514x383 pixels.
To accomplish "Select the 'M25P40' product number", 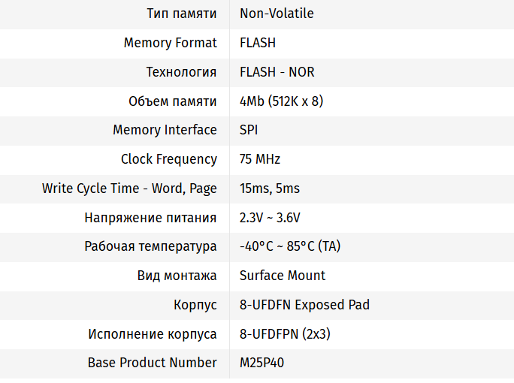I will tap(262, 363).
